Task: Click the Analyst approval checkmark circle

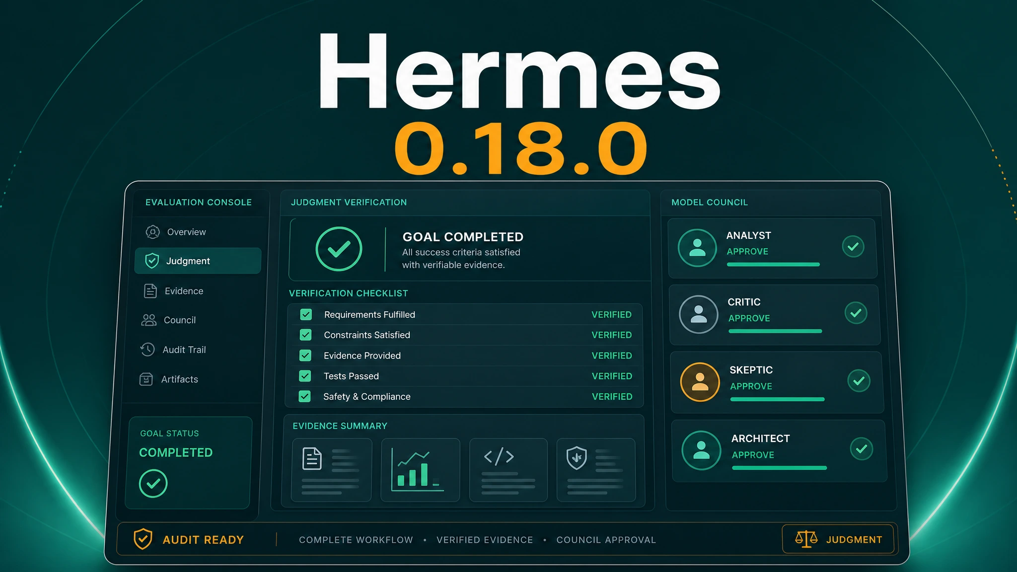Action: click(x=853, y=247)
